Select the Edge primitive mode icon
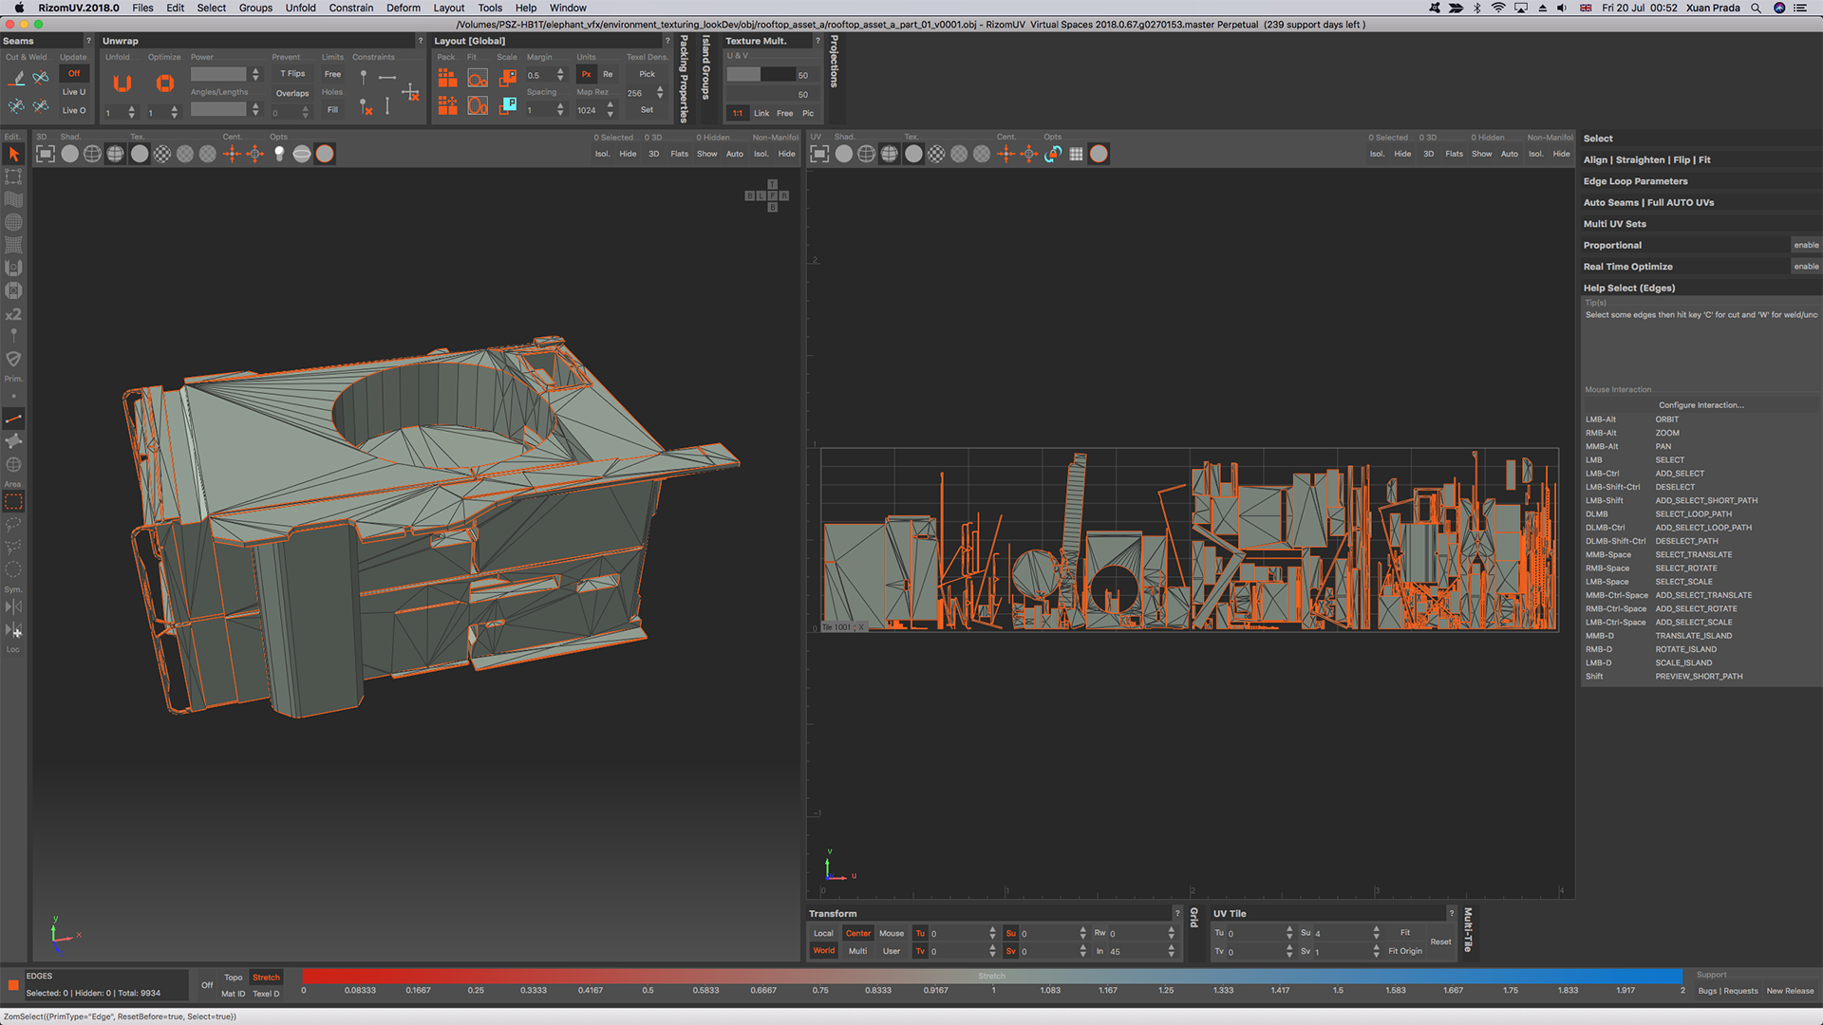The image size is (1823, 1025). pyautogui.click(x=13, y=419)
